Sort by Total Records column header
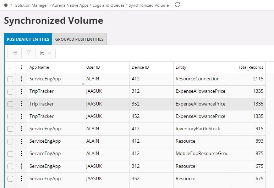Screen dimensions: 274x188 coord(250,67)
